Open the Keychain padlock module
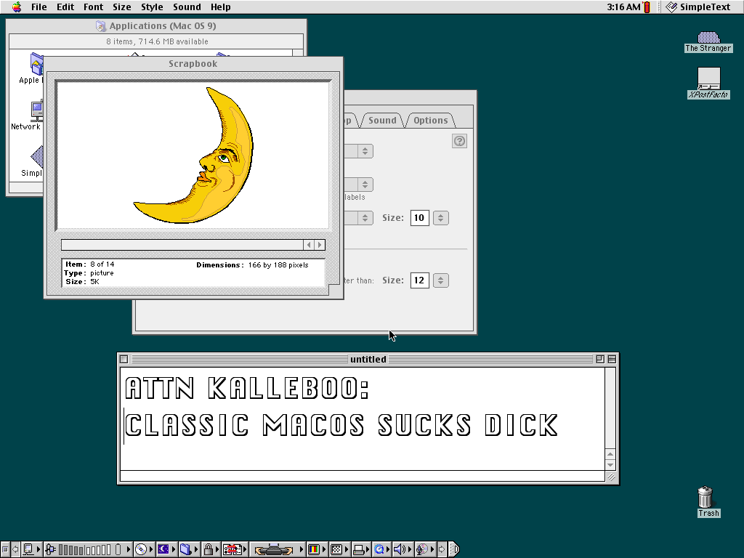744x558 pixels. 211,549
